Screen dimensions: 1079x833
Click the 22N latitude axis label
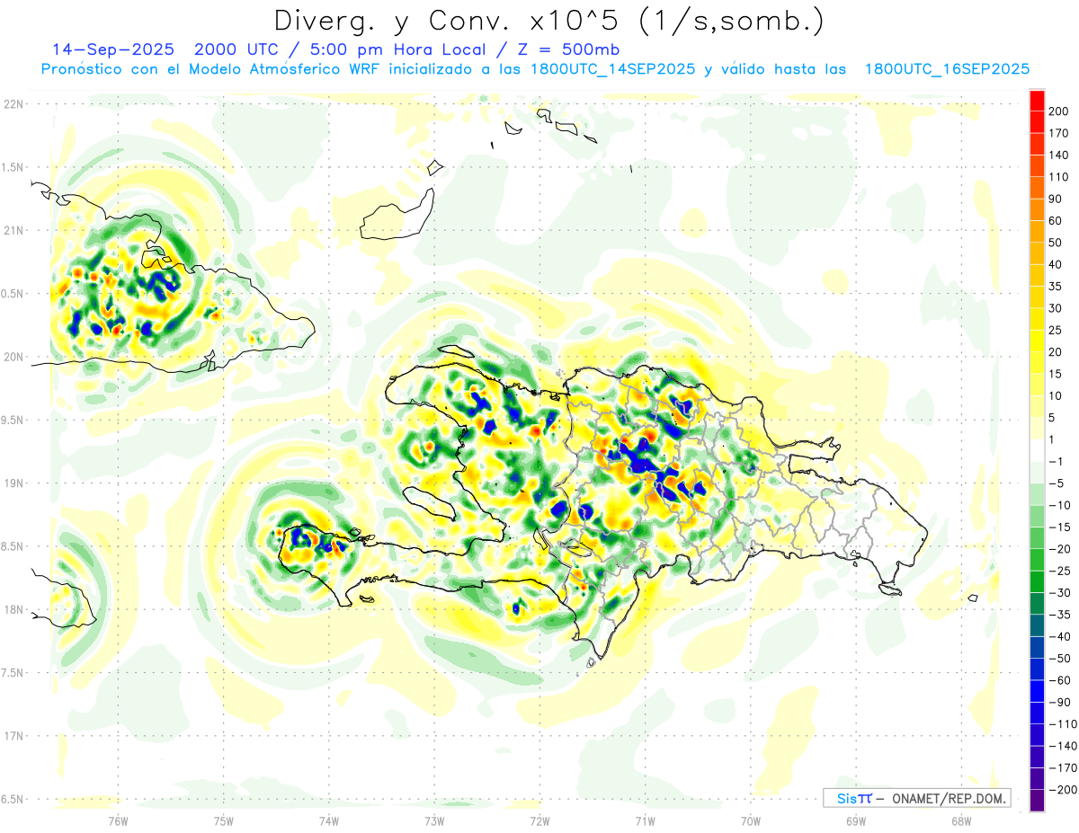point(13,104)
